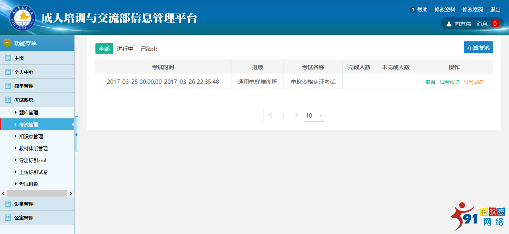Open the page size dropdown showing 10
Image resolution: width=509 pixels, height=234 pixels.
click(314, 115)
